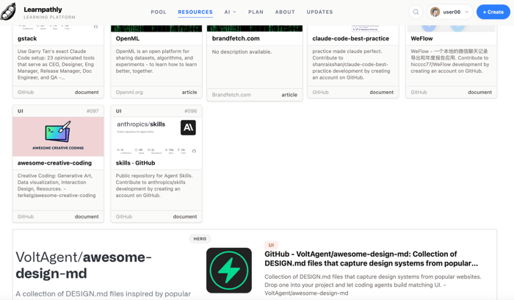
Task: Open the user06 account dropdown chevron
Action: click(467, 12)
